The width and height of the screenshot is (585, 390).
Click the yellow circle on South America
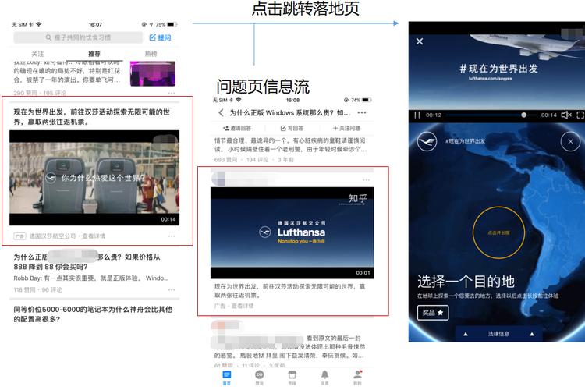pos(499,232)
